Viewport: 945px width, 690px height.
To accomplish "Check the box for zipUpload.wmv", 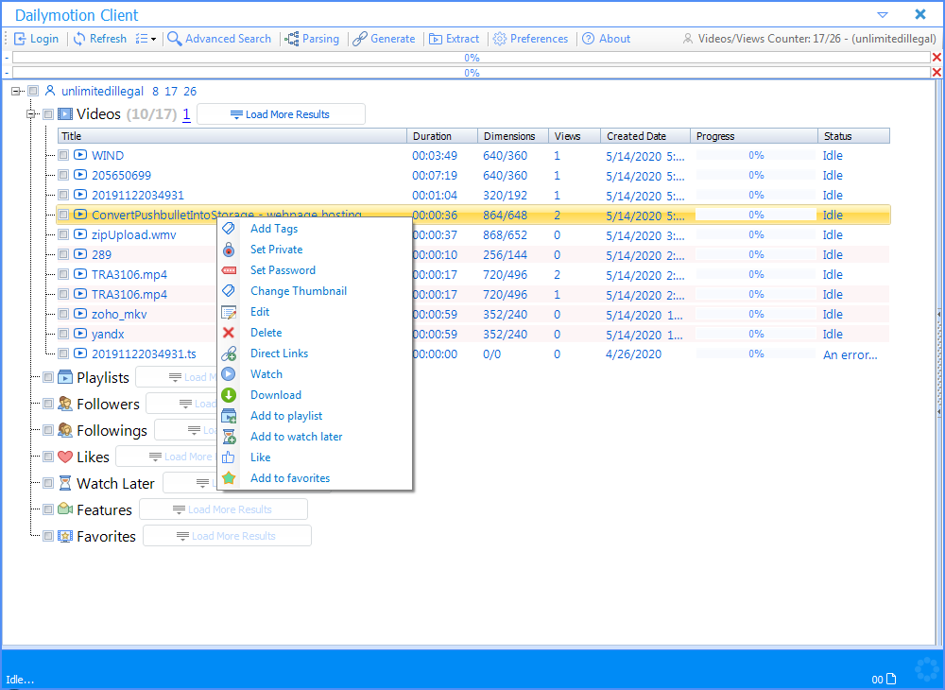I will click(63, 234).
